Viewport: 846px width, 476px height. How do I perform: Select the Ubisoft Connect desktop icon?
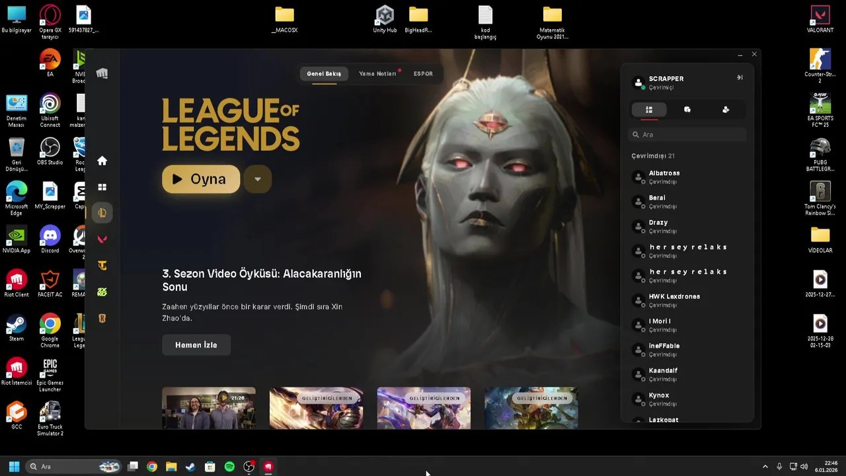[50, 110]
